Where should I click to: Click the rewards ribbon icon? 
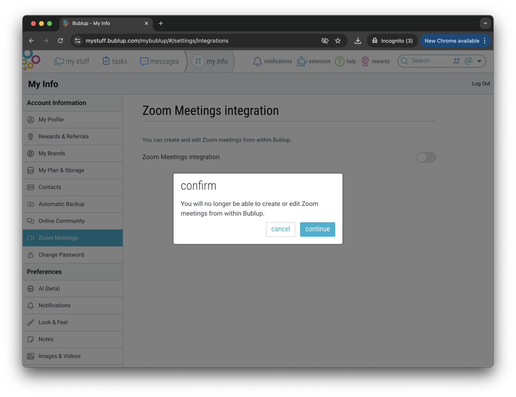point(365,61)
